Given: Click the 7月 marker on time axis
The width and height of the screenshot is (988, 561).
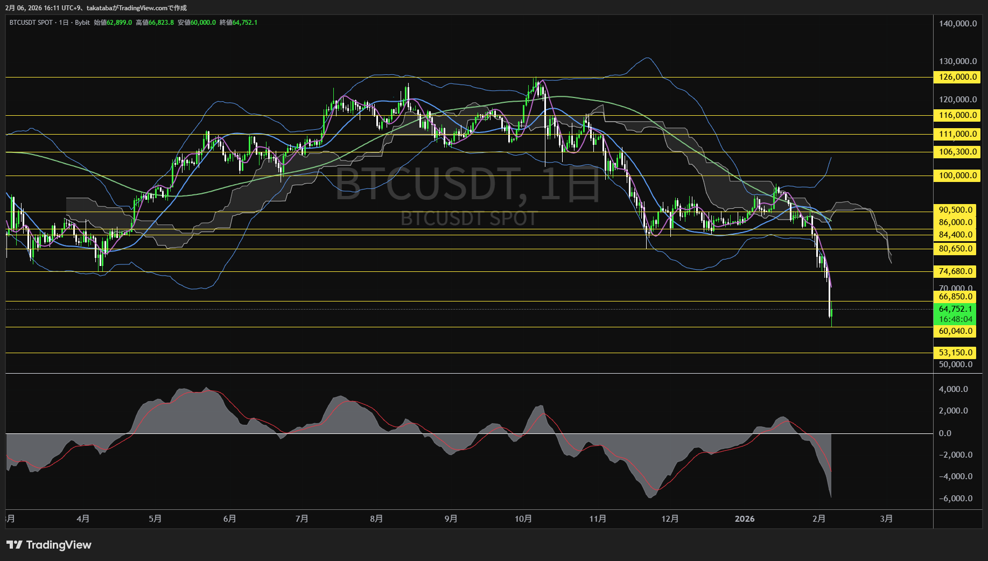Looking at the screenshot, I should pos(302,519).
